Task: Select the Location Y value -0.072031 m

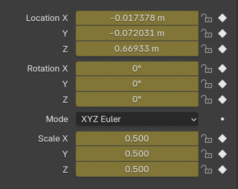Action: click(137, 33)
